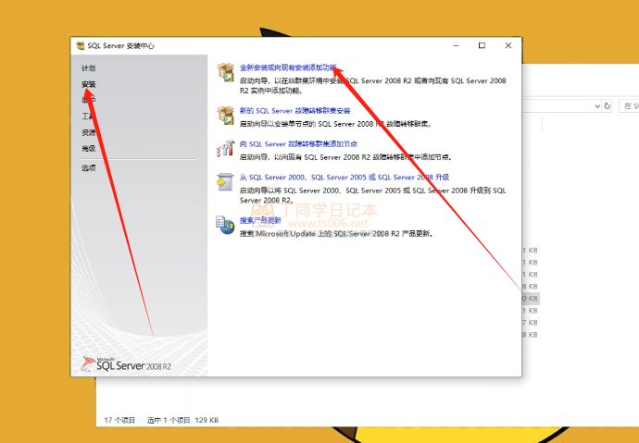The height and width of the screenshot is (443, 639).
Task: Go to the 选项 sidebar page
Action: [x=88, y=167]
